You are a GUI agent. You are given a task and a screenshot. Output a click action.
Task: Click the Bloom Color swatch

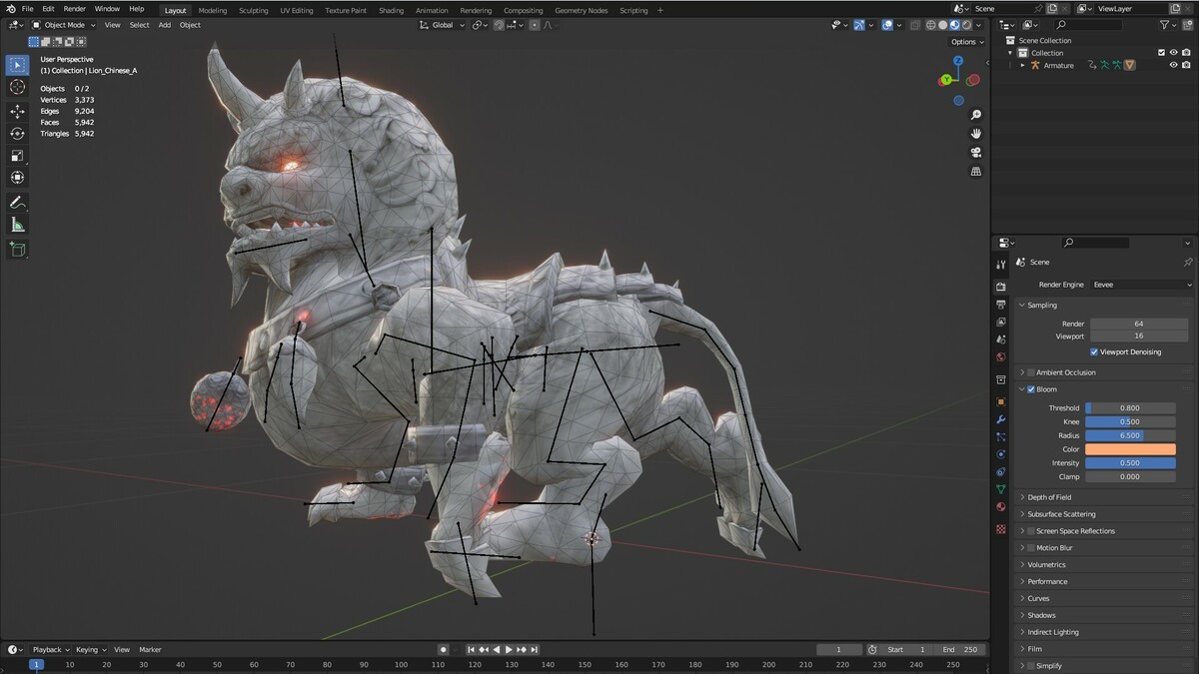pyautogui.click(x=1130, y=449)
